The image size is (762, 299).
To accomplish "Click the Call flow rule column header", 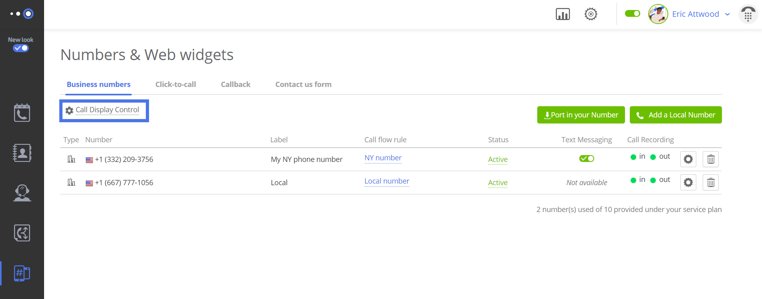I will [385, 140].
